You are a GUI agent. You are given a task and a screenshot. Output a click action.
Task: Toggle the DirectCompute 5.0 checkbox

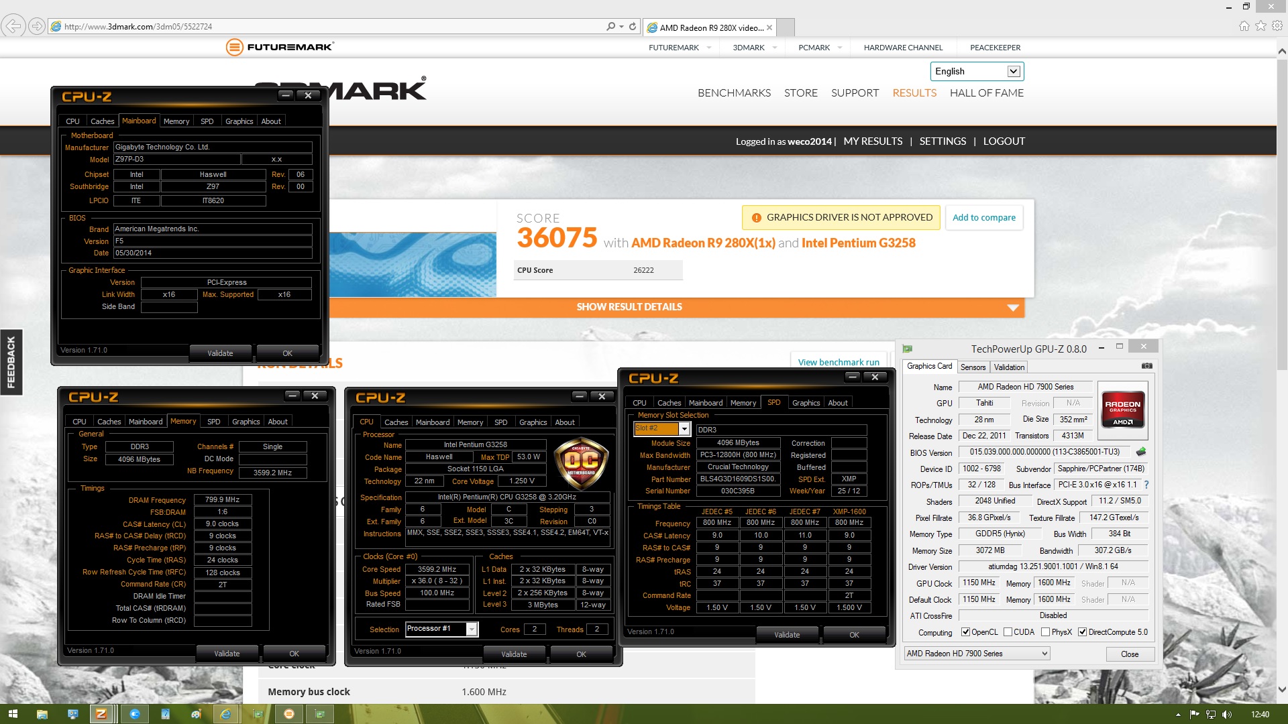point(1082,632)
